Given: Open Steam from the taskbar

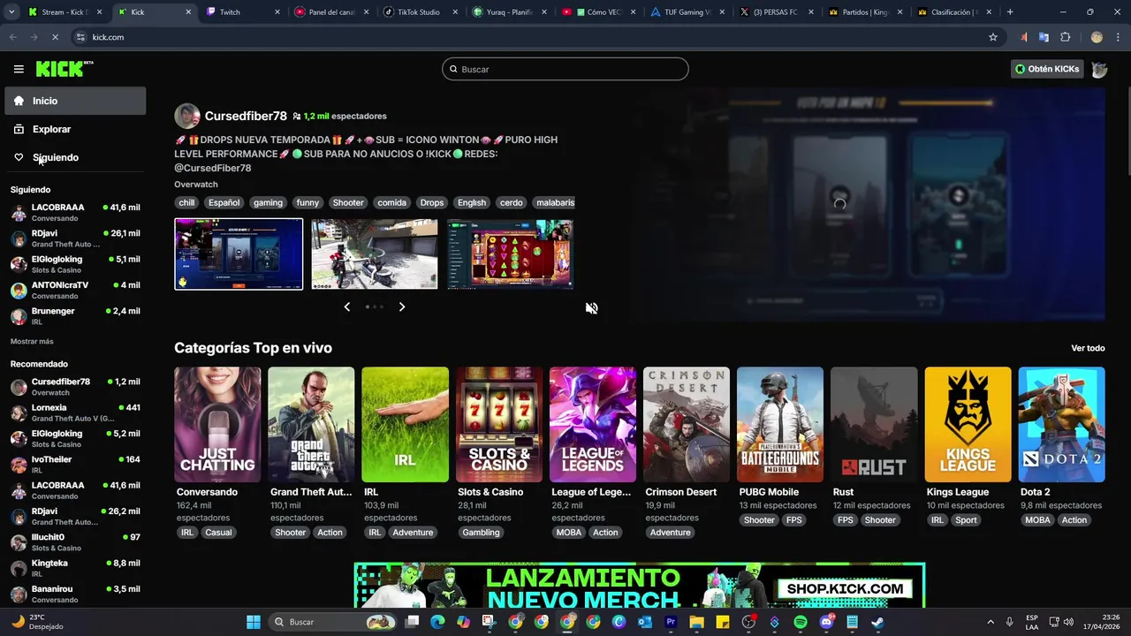Looking at the screenshot, I should [877, 622].
